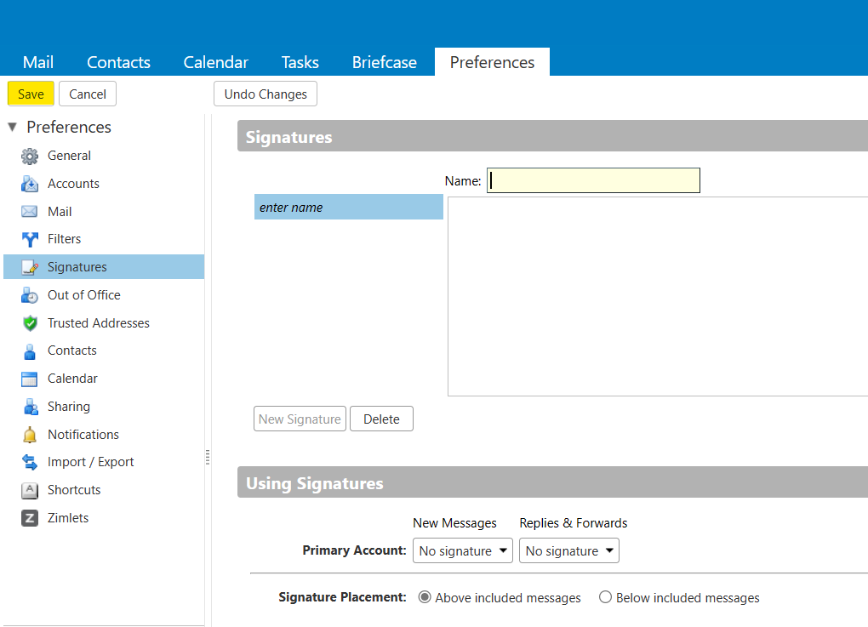868x627 pixels.
Task: Click the General gear icon in sidebar
Action: click(x=30, y=157)
